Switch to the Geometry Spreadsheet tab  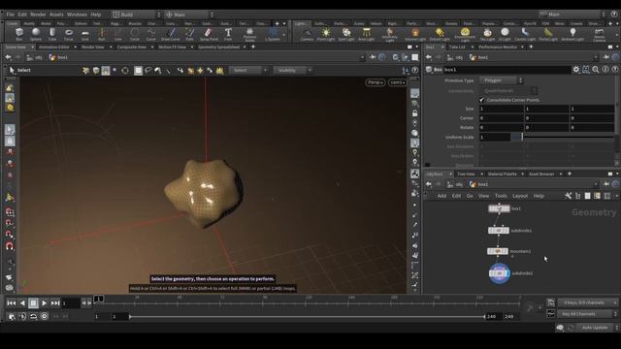pyautogui.click(x=219, y=48)
